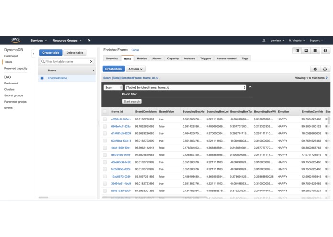The width and height of the screenshot is (333, 237).
Task: Open the notifications bell icon
Action: (x=264, y=40)
